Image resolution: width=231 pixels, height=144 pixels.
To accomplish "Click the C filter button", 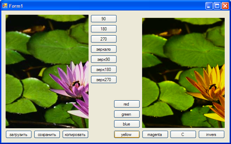I will pos(183,134).
